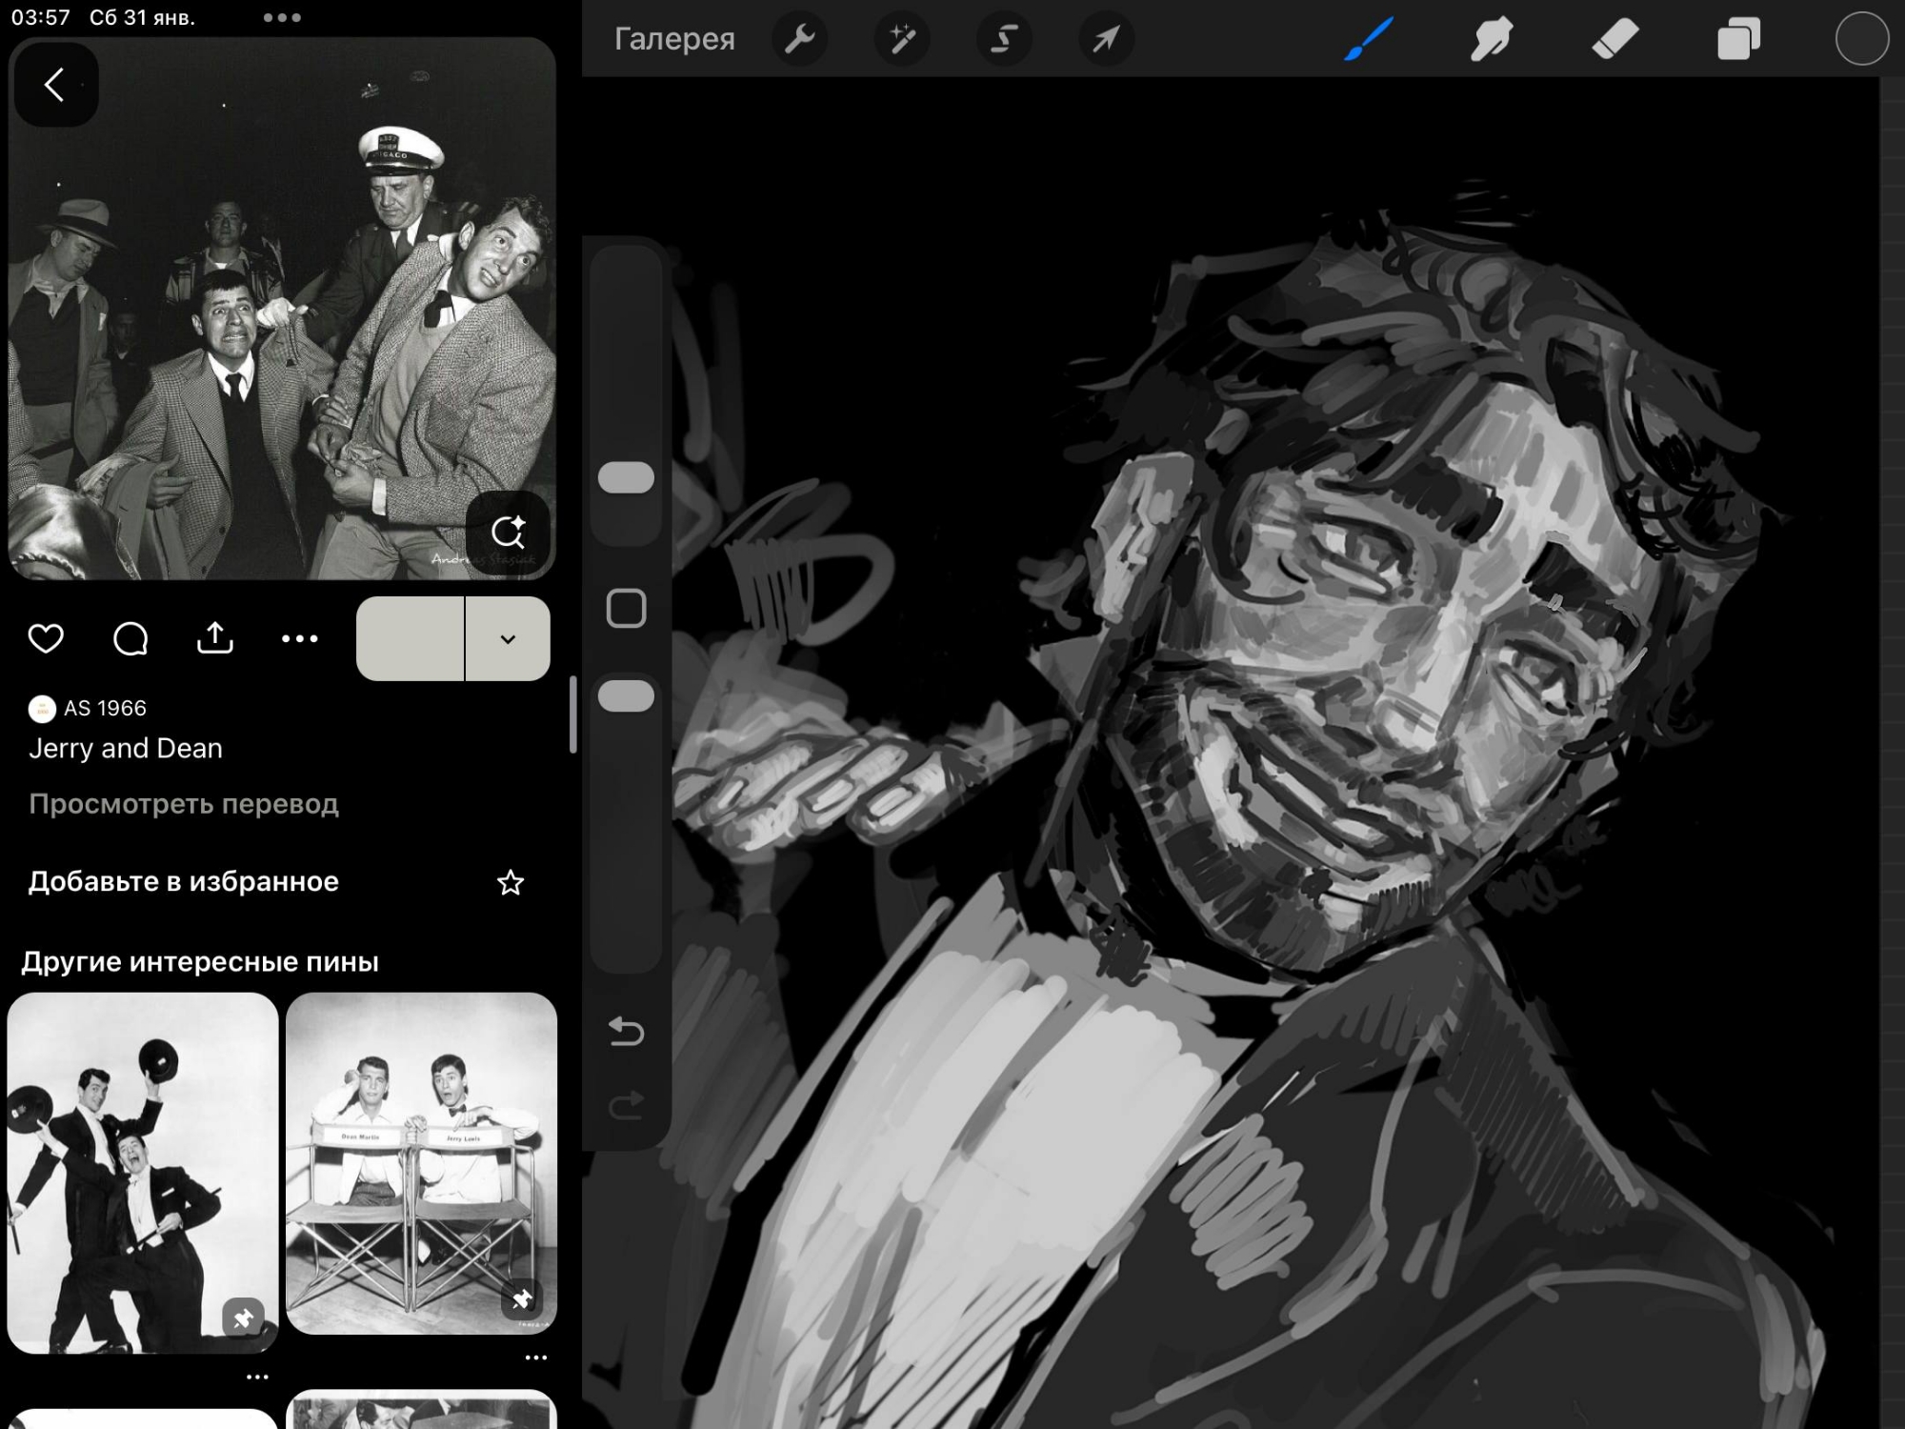The image size is (1905, 1429).
Task: Open the Actions wrench menu
Action: [x=799, y=39]
